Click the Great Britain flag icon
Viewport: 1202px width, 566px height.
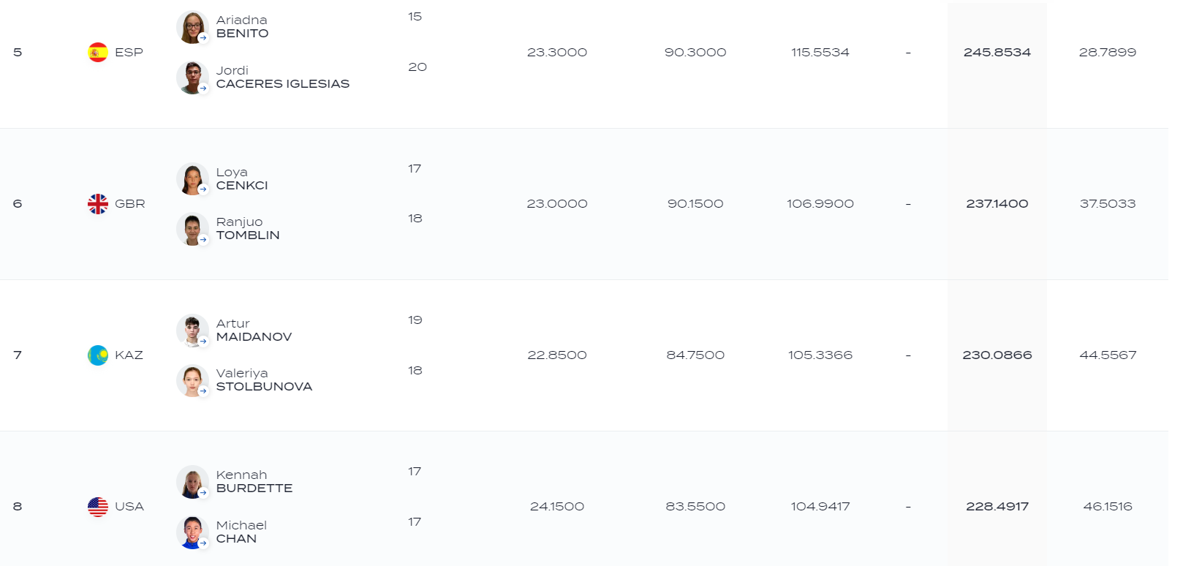[x=98, y=203]
